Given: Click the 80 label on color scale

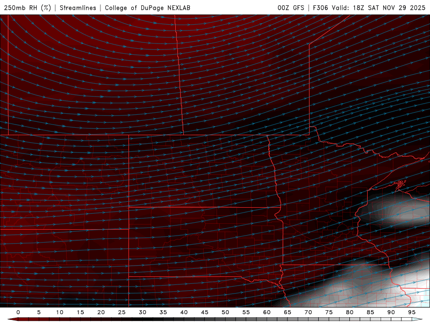Looking at the screenshot, I should tap(350, 312).
